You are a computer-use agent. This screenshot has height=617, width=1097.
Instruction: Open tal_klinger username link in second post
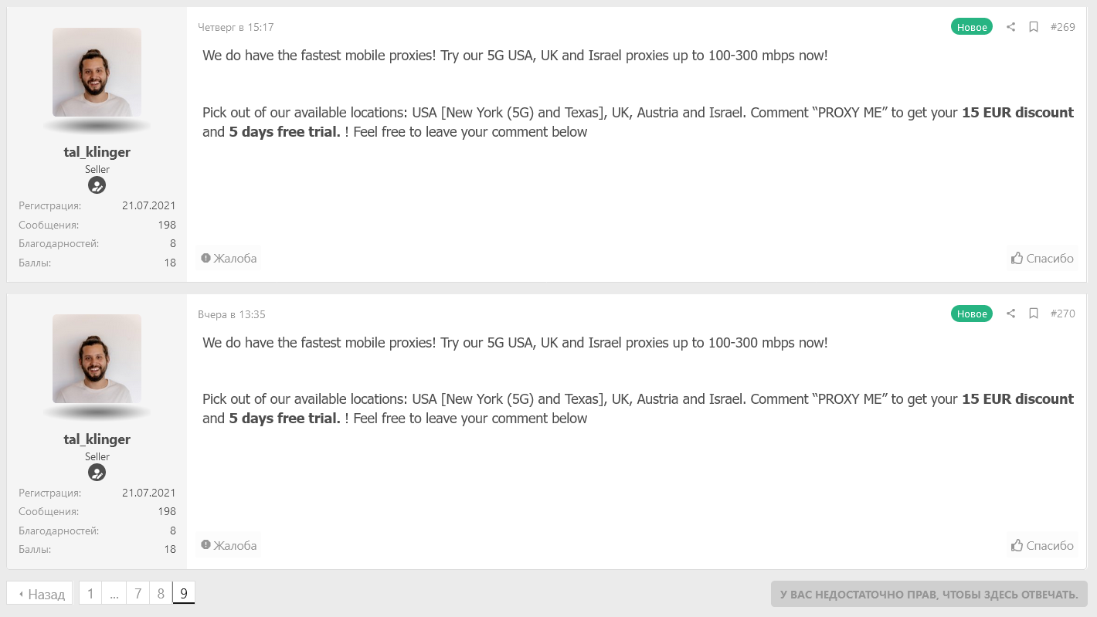click(97, 439)
